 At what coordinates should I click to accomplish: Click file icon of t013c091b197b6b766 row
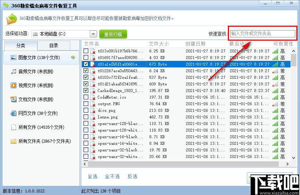[93, 51]
